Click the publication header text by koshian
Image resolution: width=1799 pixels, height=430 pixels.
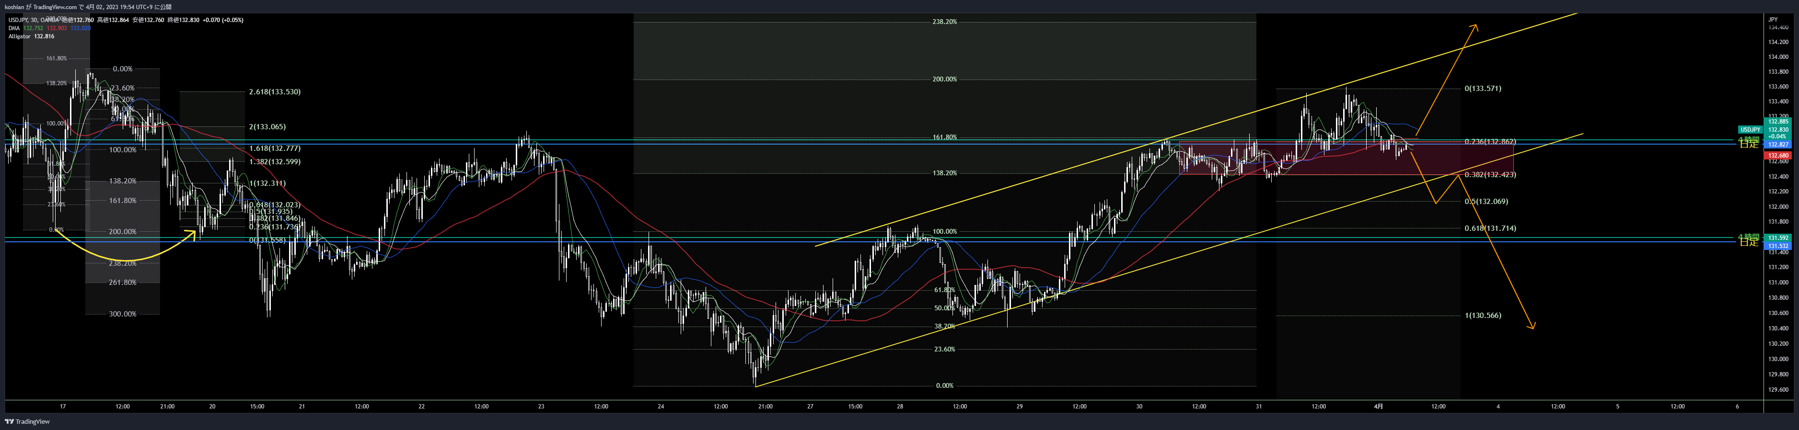[88, 7]
